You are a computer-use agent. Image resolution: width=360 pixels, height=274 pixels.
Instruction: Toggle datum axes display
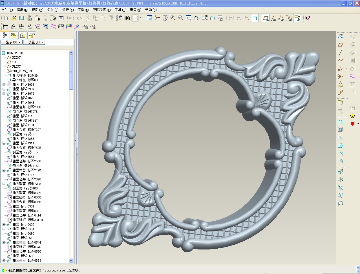pos(273,18)
